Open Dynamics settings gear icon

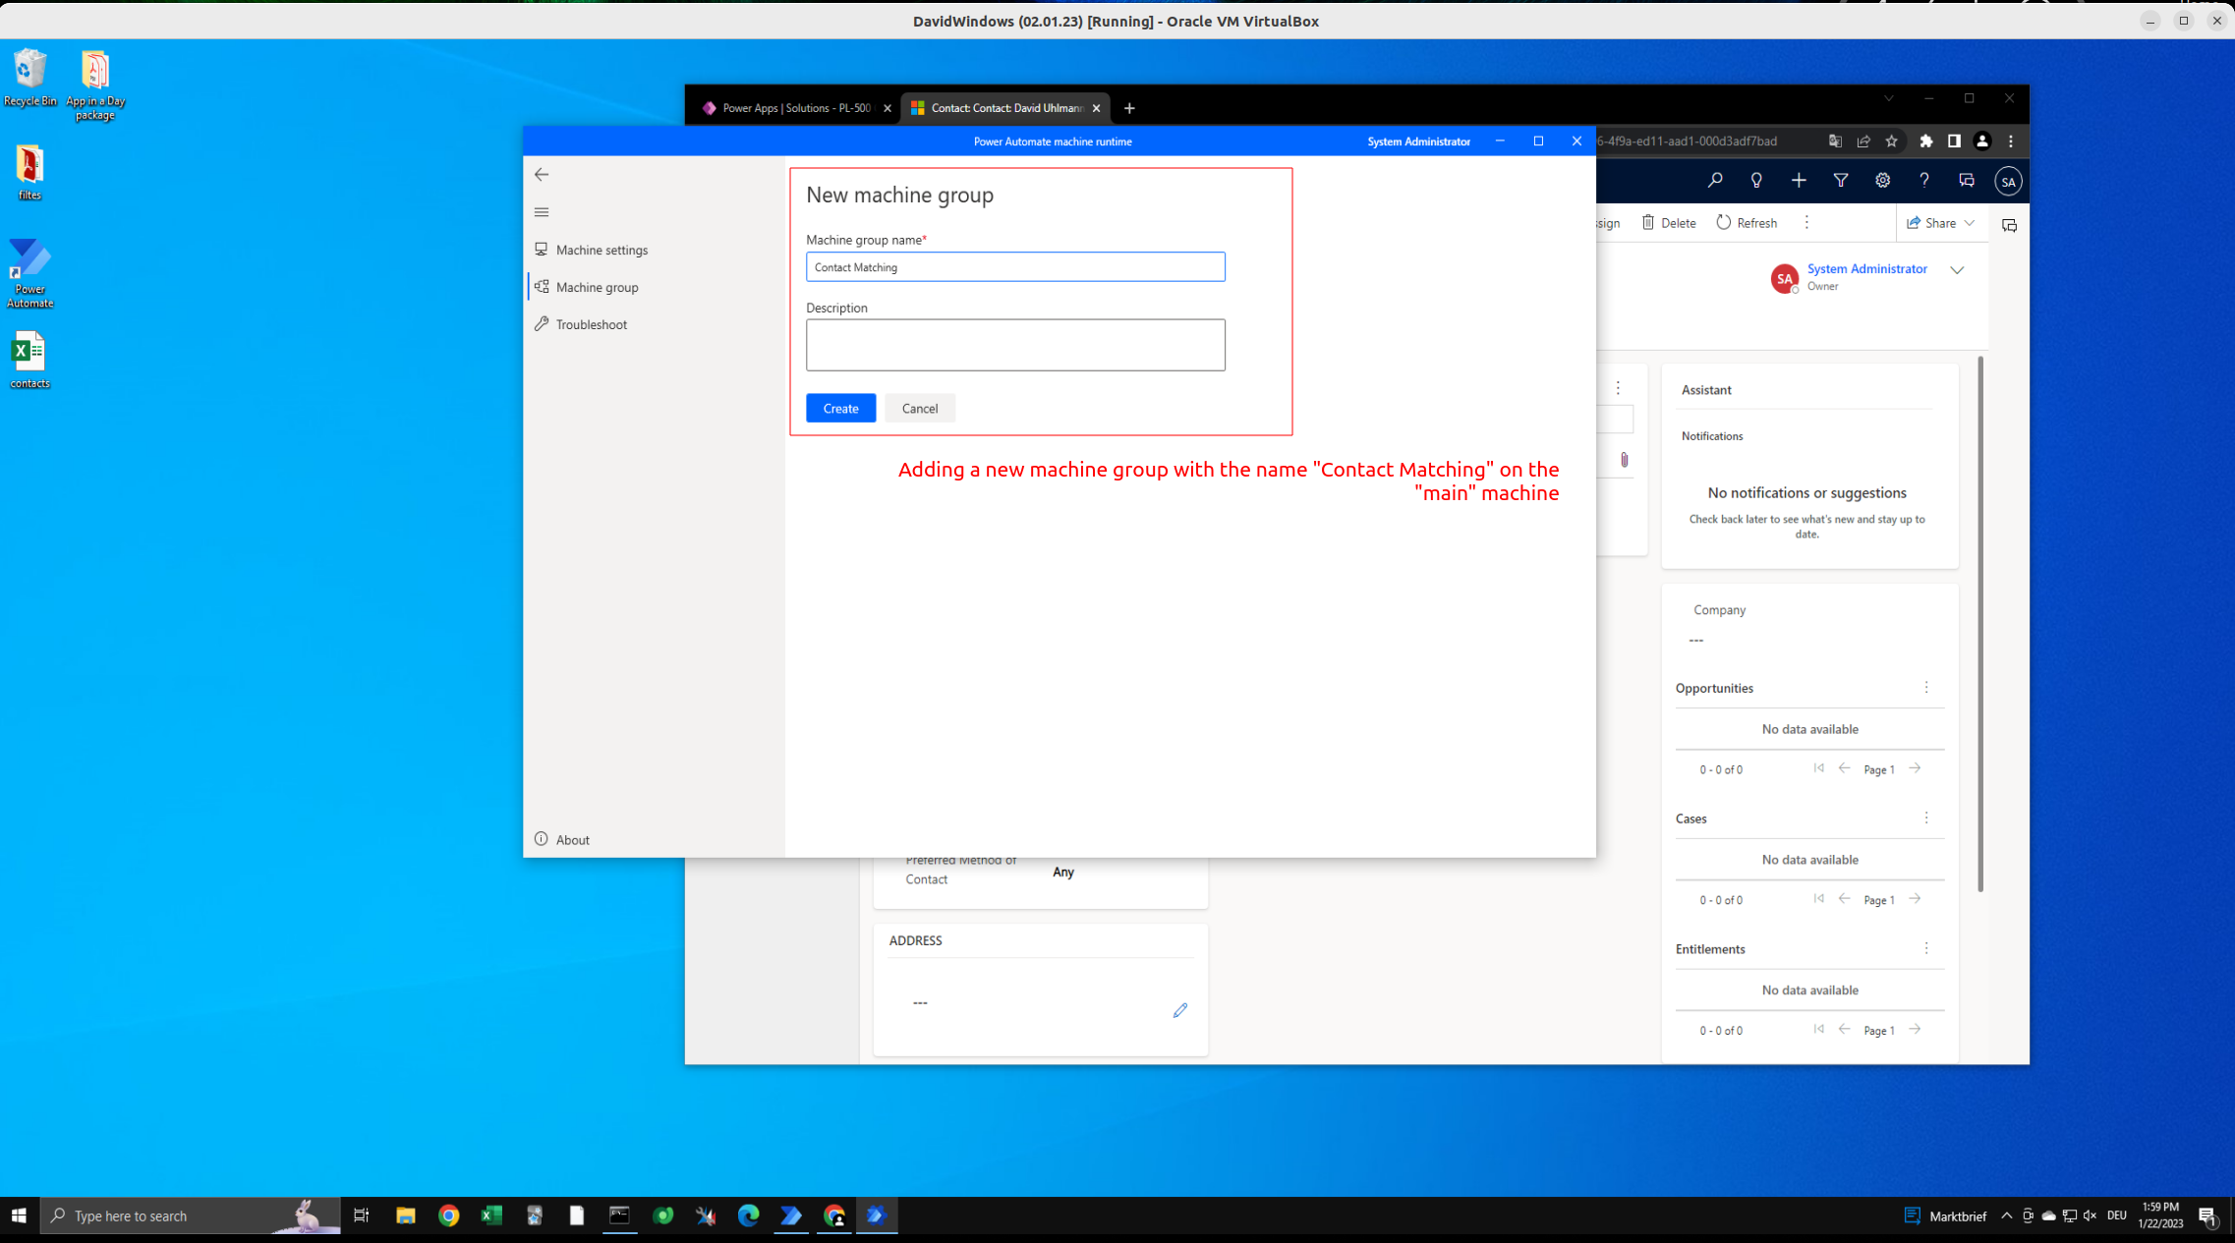pyautogui.click(x=1882, y=181)
